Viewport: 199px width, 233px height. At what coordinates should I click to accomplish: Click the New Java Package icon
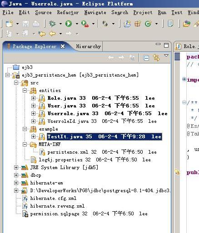tap(138, 24)
